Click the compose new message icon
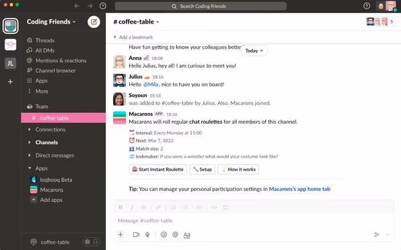 coord(94,22)
